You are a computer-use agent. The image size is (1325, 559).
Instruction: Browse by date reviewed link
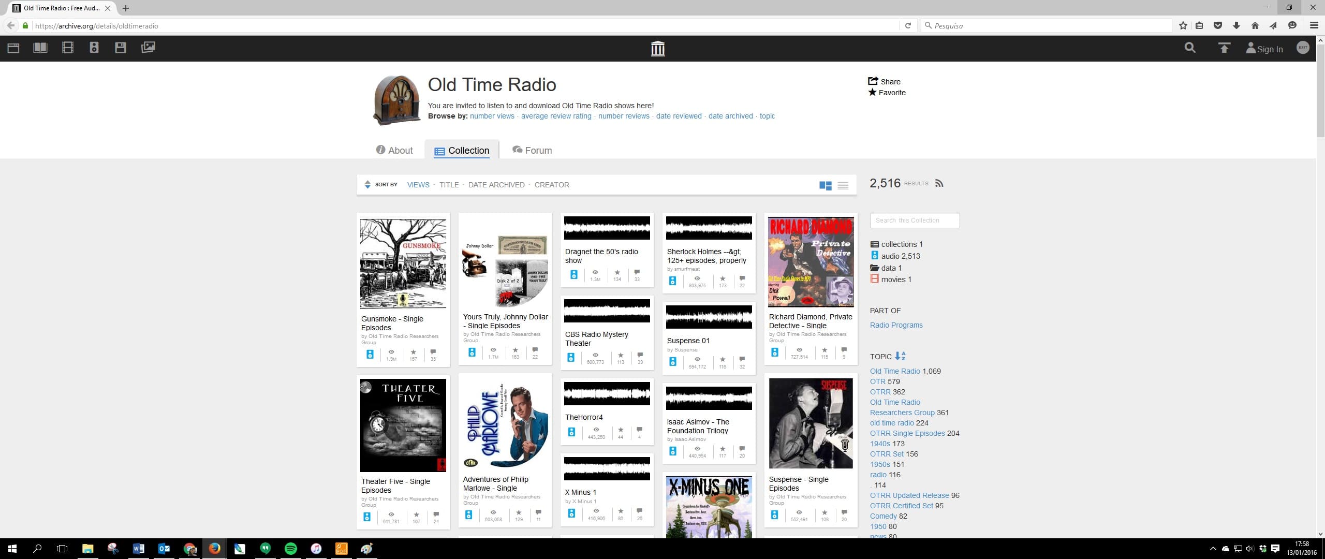pyautogui.click(x=679, y=116)
